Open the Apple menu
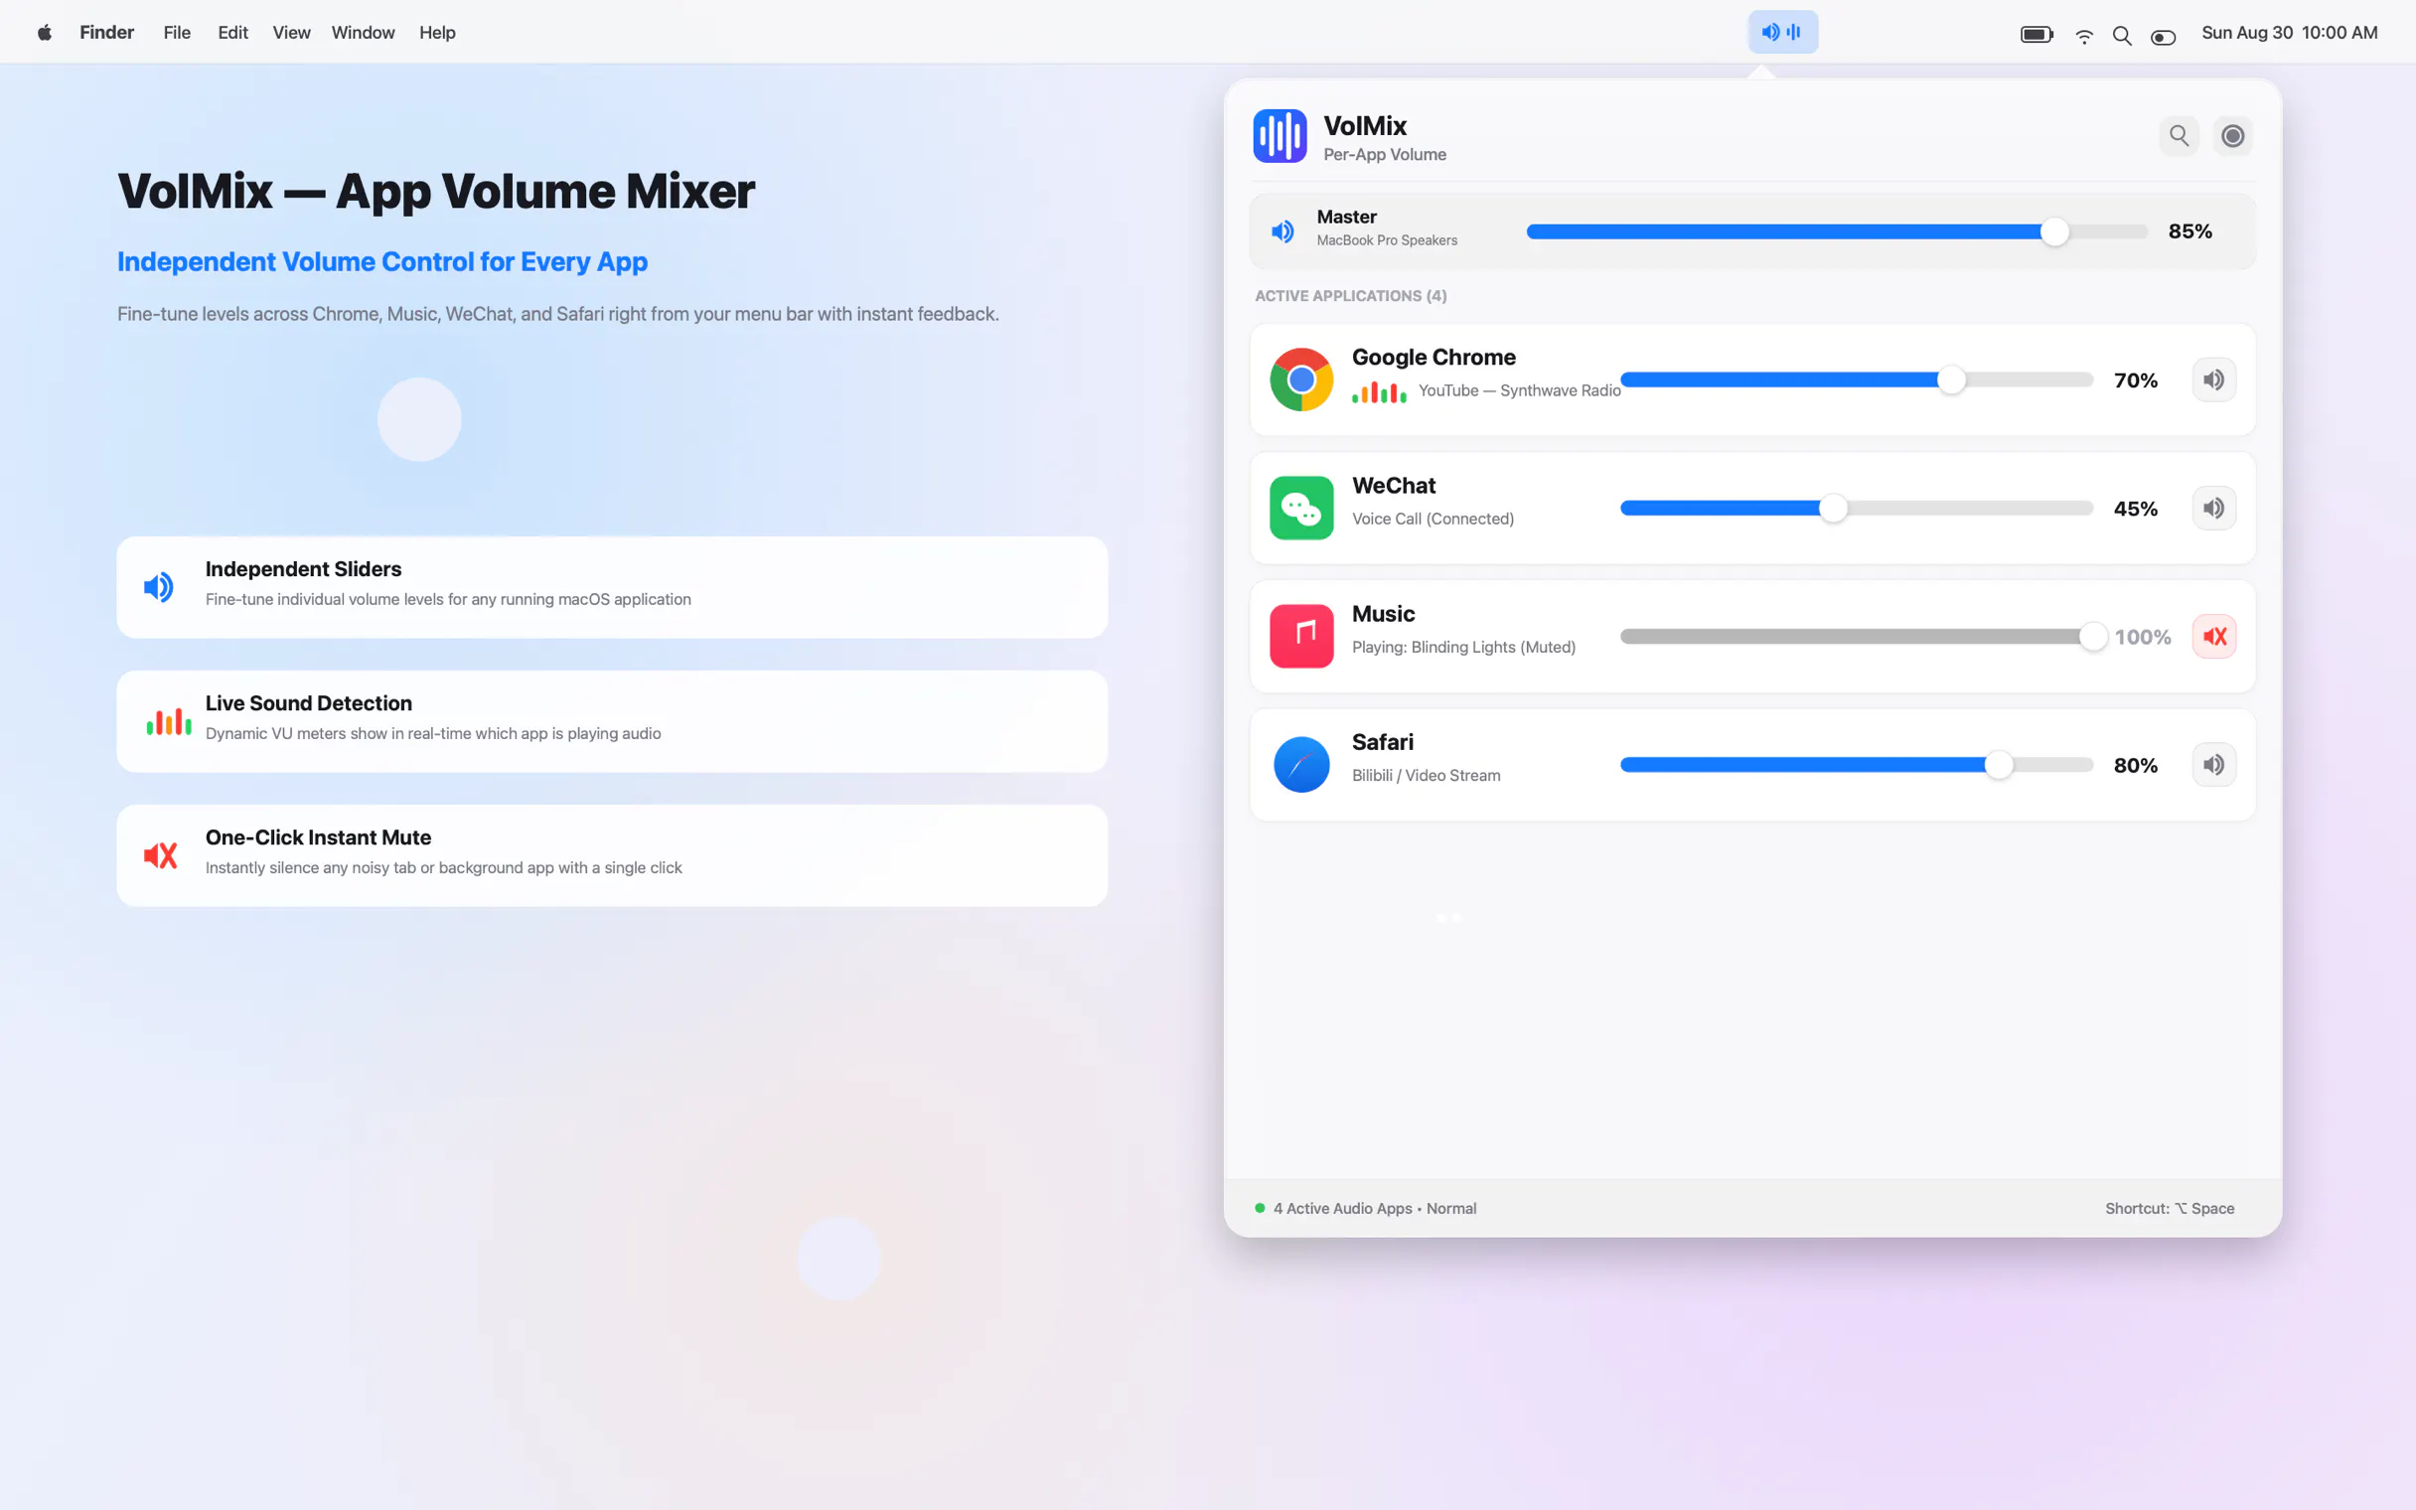Image resolution: width=2416 pixels, height=1510 pixels. [44, 32]
